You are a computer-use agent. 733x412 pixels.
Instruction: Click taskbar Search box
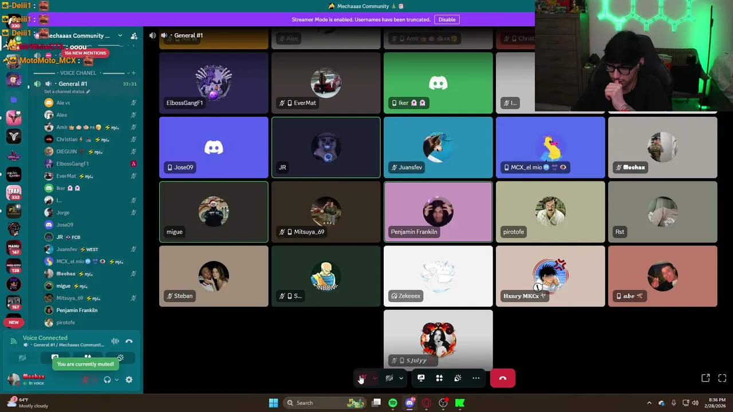point(325,403)
